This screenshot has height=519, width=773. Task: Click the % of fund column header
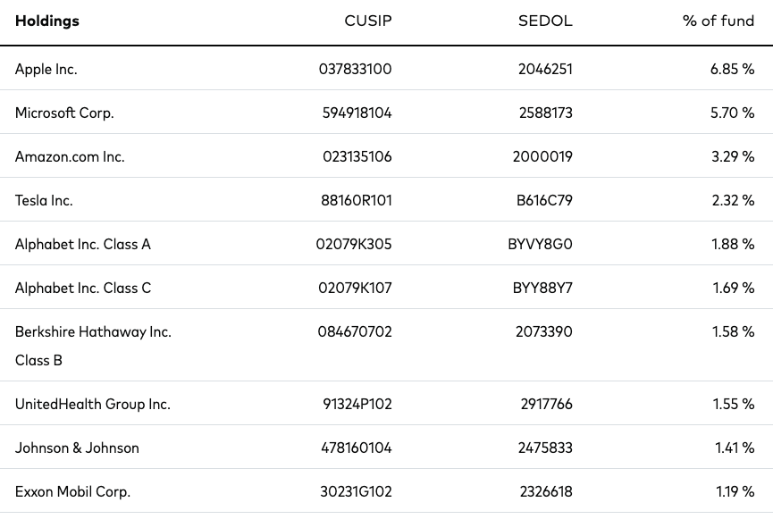[x=718, y=21]
